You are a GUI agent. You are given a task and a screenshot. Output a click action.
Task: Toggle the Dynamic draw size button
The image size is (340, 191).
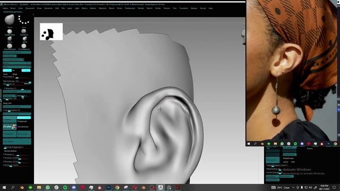click(28, 84)
